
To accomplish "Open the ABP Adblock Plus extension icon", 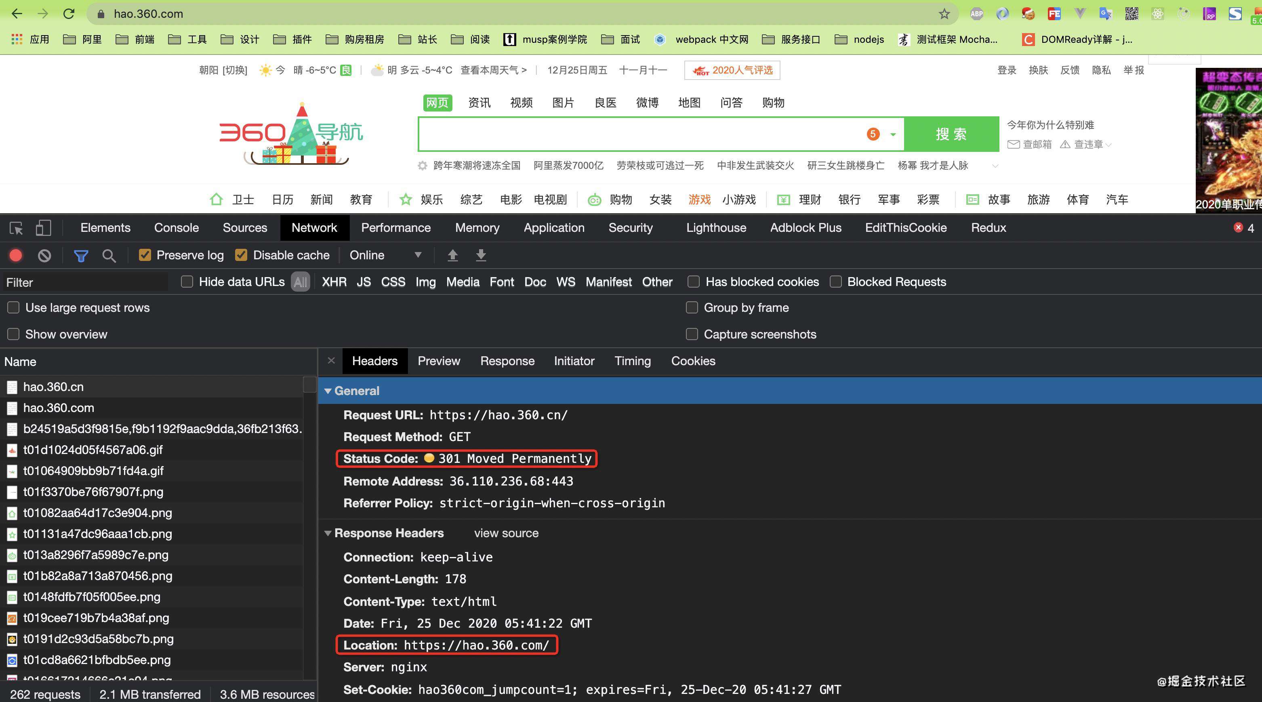I will point(976,14).
